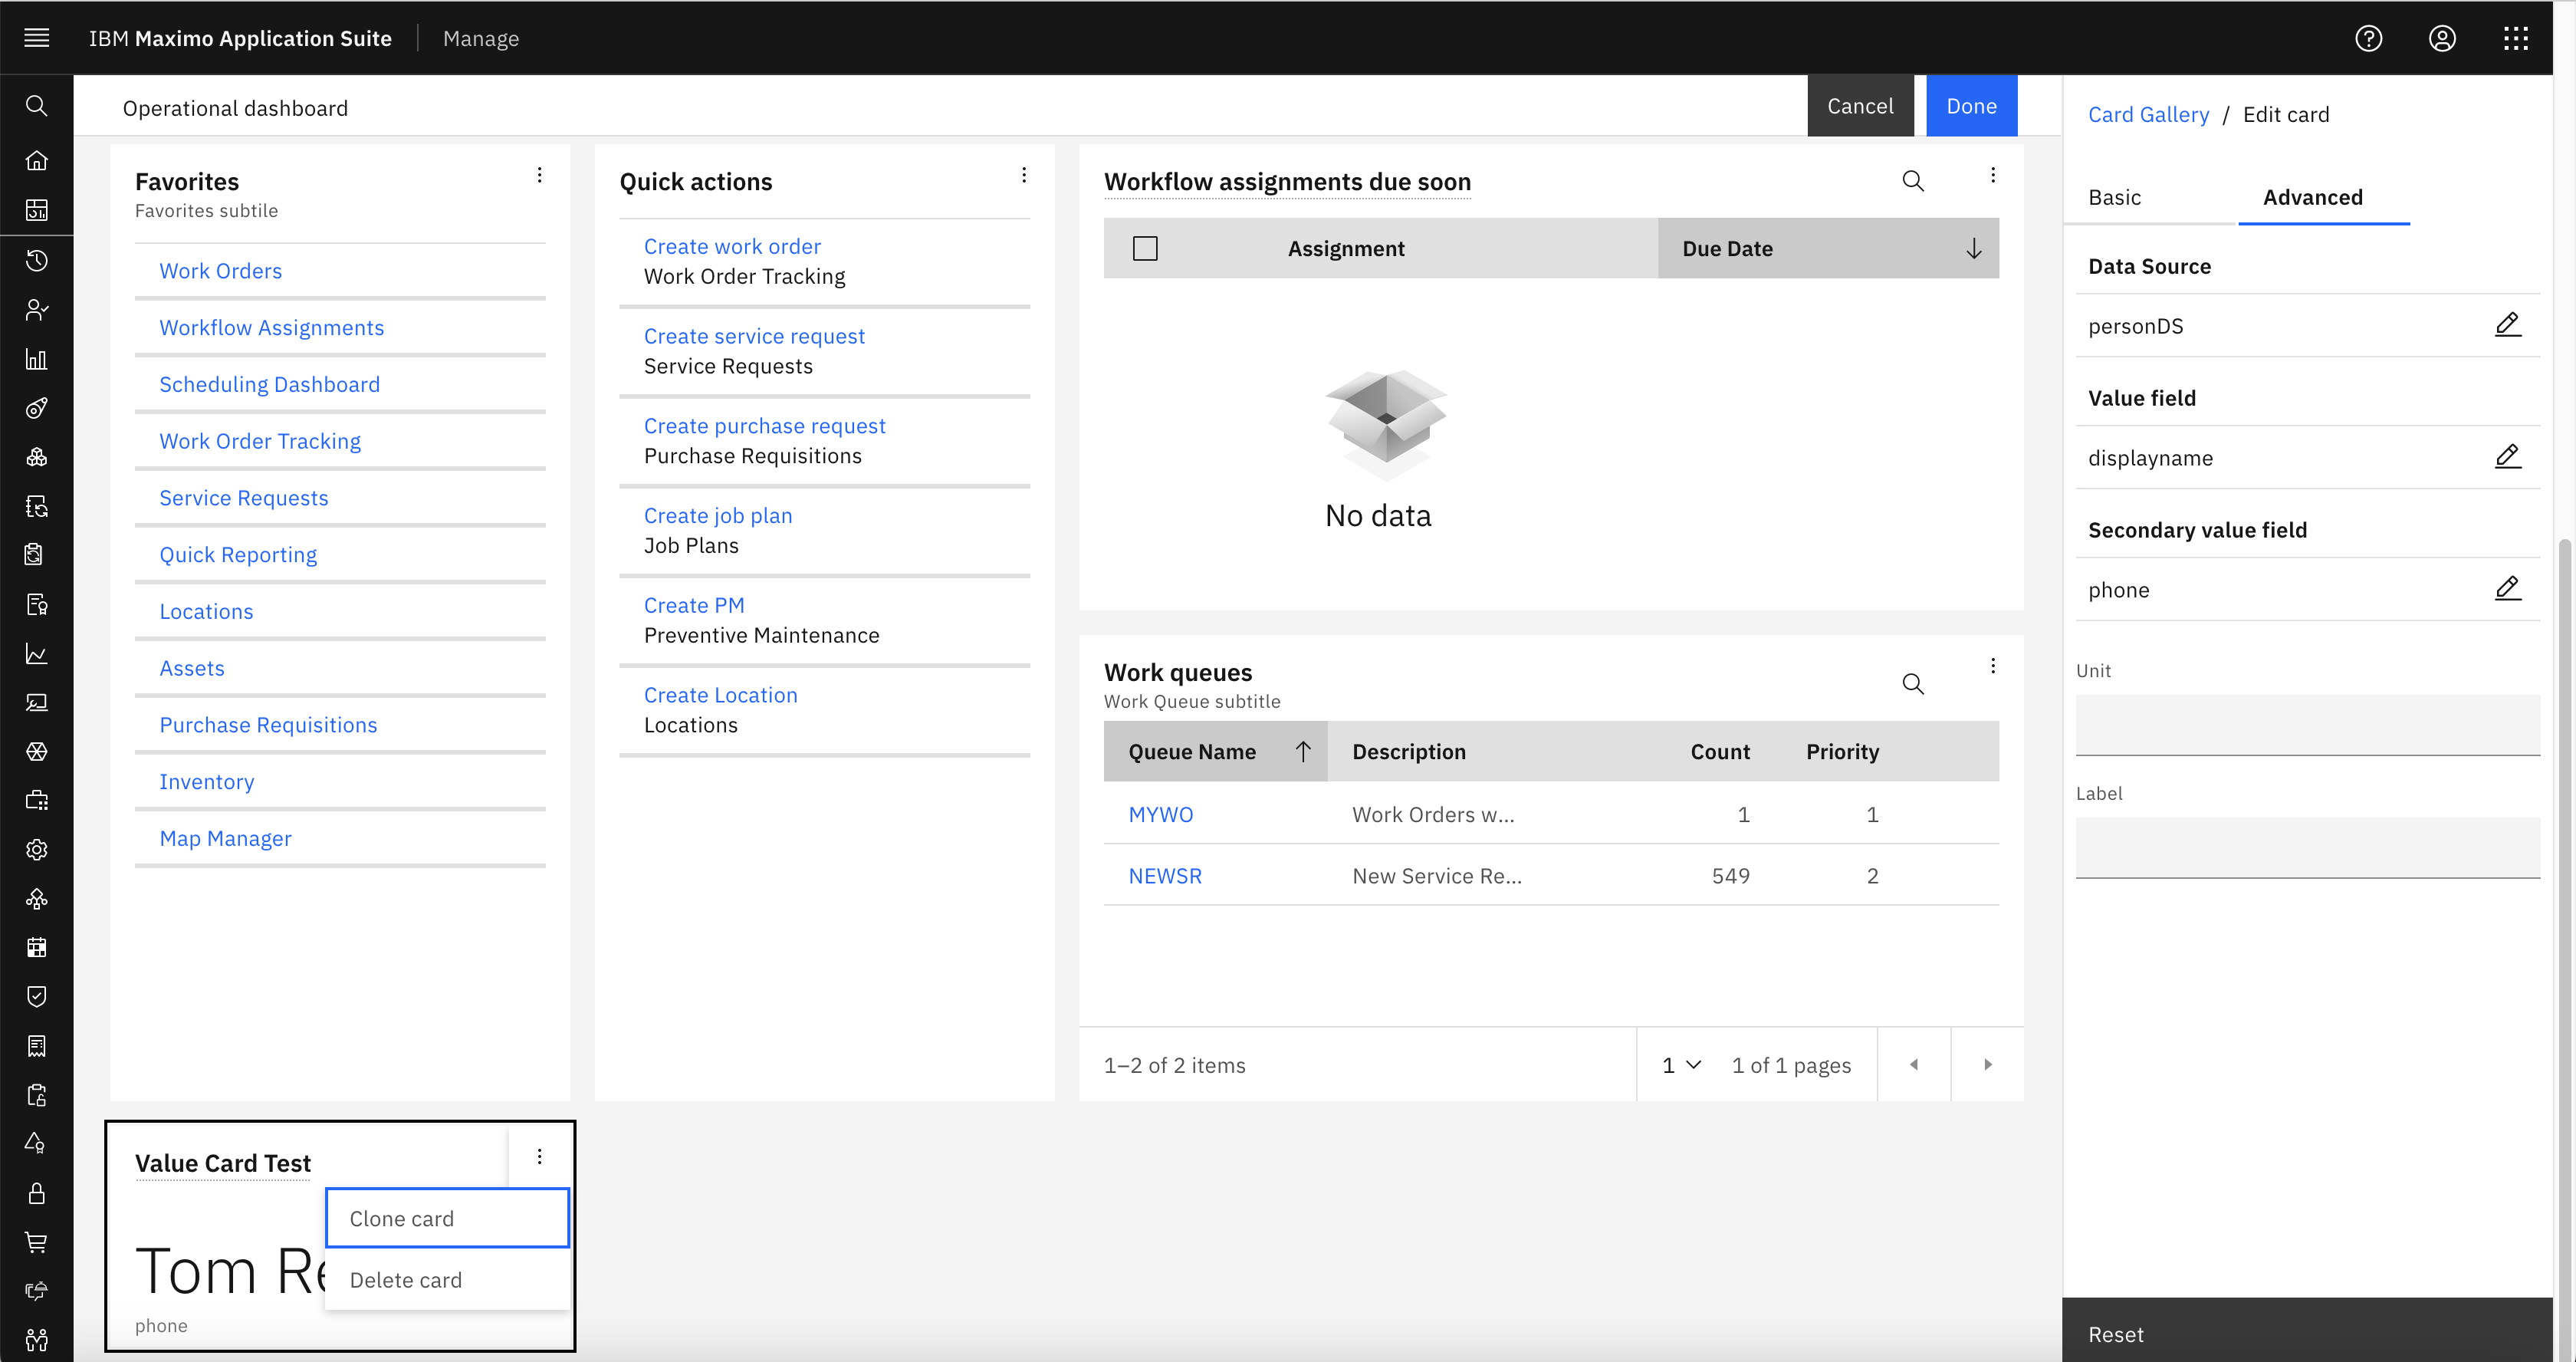Edit the phone secondary value field
This screenshot has height=1362, width=2576.
click(x=2507, y=589)
